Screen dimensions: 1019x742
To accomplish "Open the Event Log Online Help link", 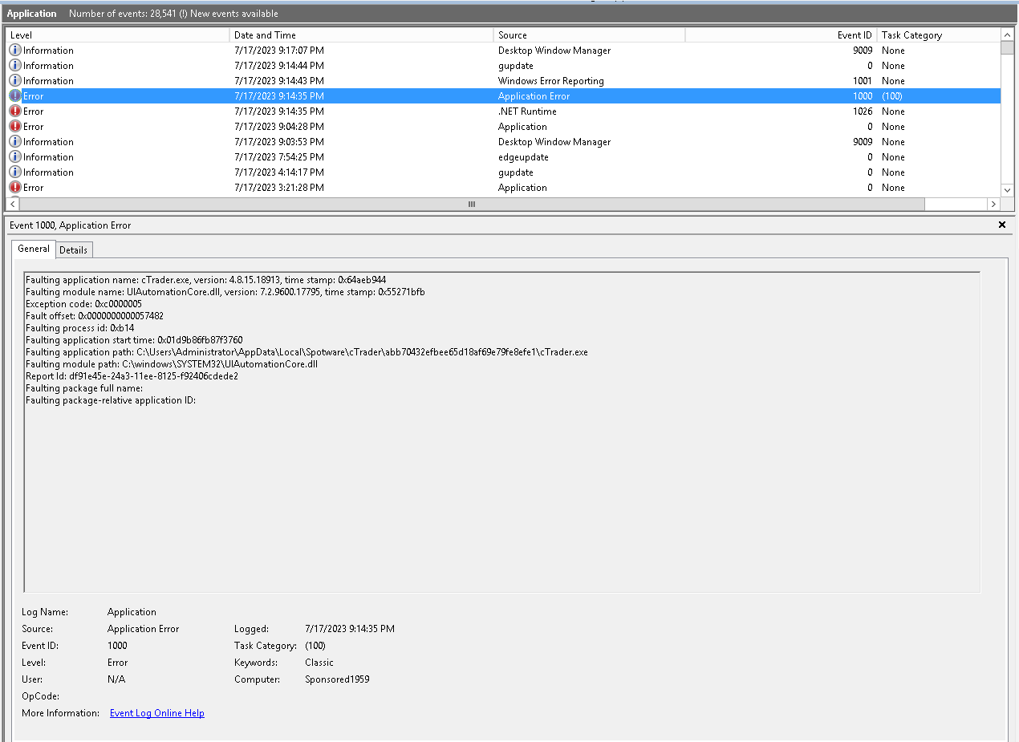I will tap(157, 713).
